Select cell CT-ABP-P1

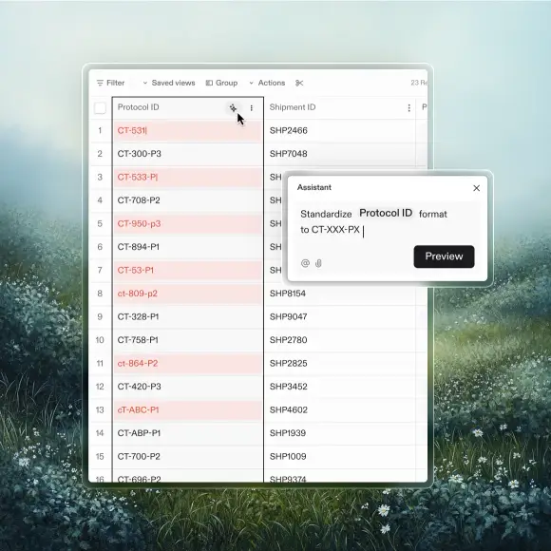pos(188,433)
